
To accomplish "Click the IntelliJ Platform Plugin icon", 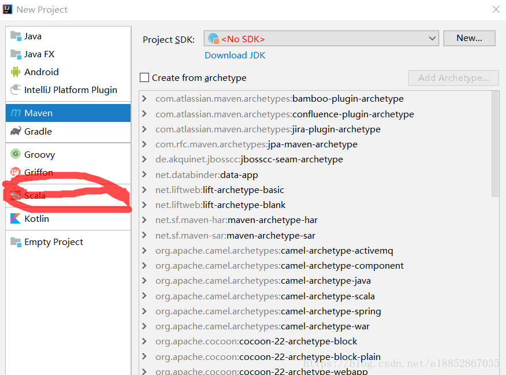I will (x=16, y=90).
